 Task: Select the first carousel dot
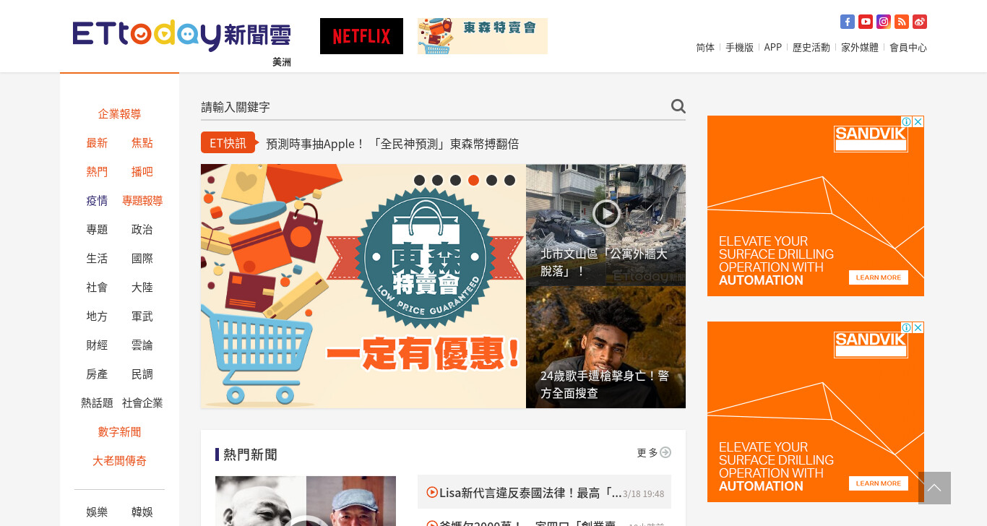click(419, 180)
